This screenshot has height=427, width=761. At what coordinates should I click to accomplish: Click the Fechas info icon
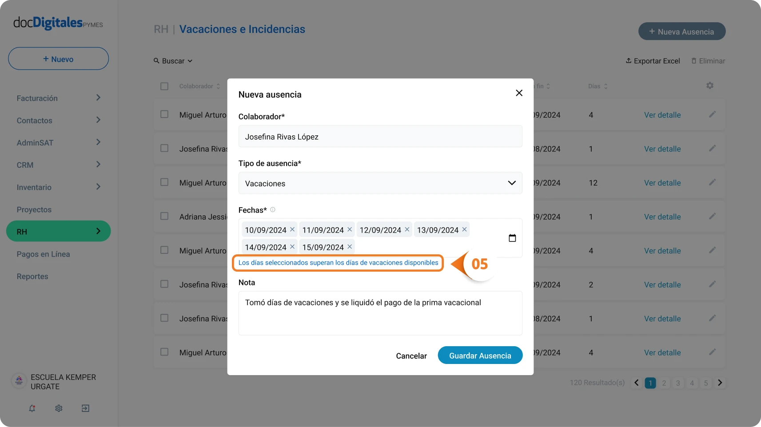[x=273, y=210]
